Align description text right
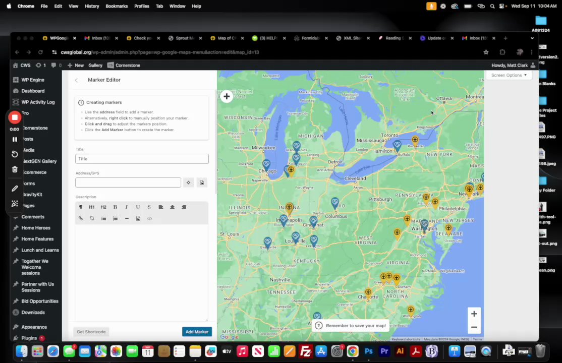 point(184,207)
